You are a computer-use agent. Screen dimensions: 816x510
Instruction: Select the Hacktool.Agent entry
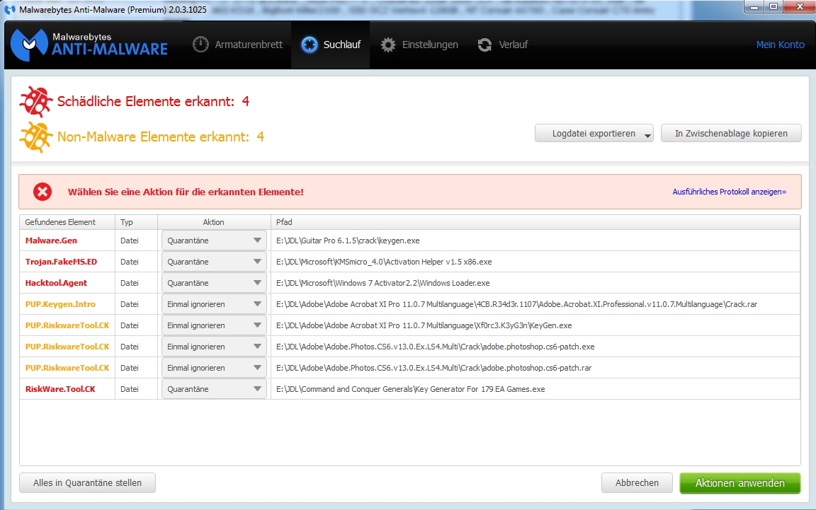tap(56, 283)
